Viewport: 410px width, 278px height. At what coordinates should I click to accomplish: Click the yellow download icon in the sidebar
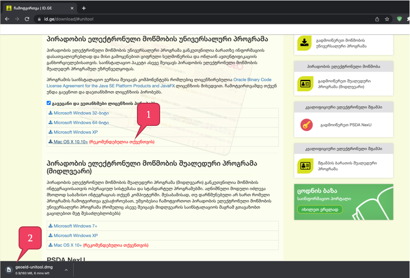(305, 43)
